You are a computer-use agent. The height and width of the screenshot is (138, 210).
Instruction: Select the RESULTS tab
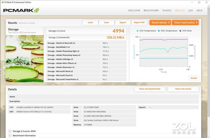(x=180, y=10)
